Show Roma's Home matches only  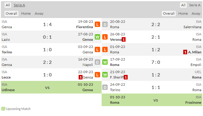point(183,13)
